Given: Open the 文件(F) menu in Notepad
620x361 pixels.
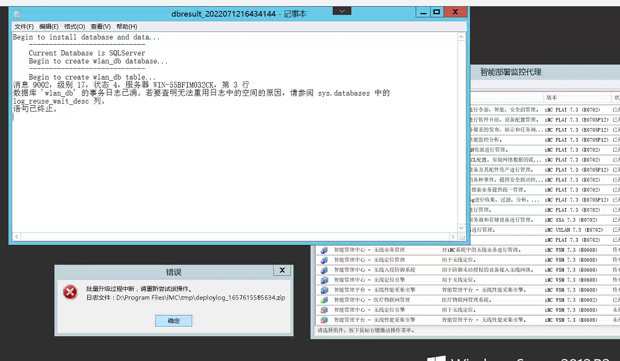Looking at the screenshot, I should click(x=24, y=27).
